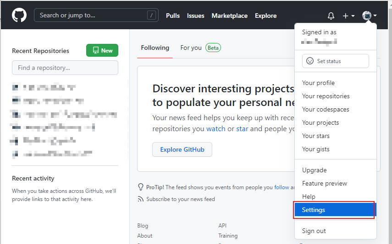392x244 pixels.
Task: Click the Beta badge
Action: tap(213, 48)
